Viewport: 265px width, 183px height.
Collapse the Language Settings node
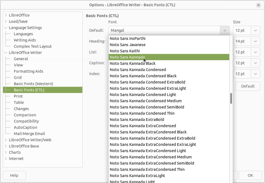6,28
